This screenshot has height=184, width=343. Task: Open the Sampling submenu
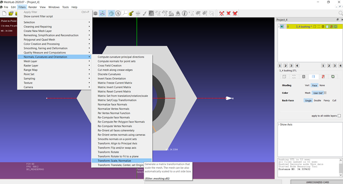tap(55, 78)
